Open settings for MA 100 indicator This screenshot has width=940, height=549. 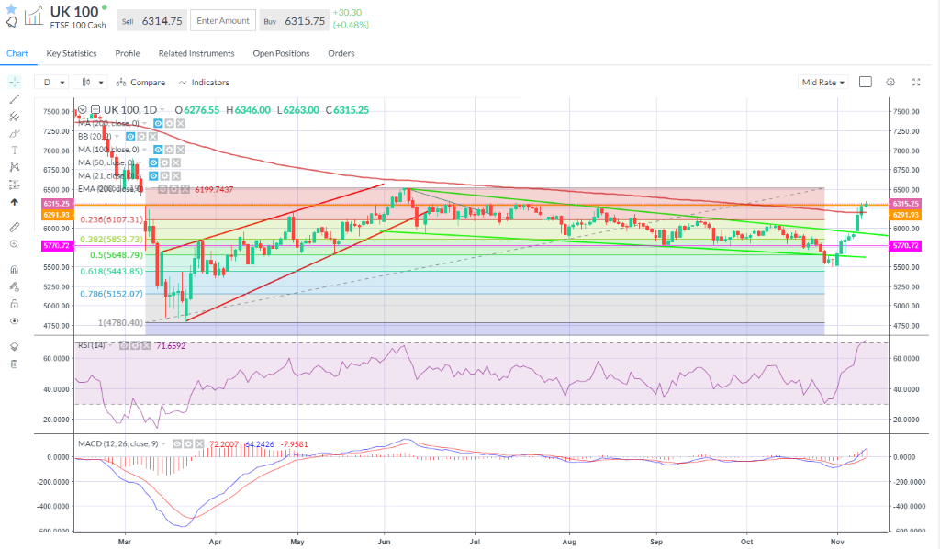tap(170, 150)
